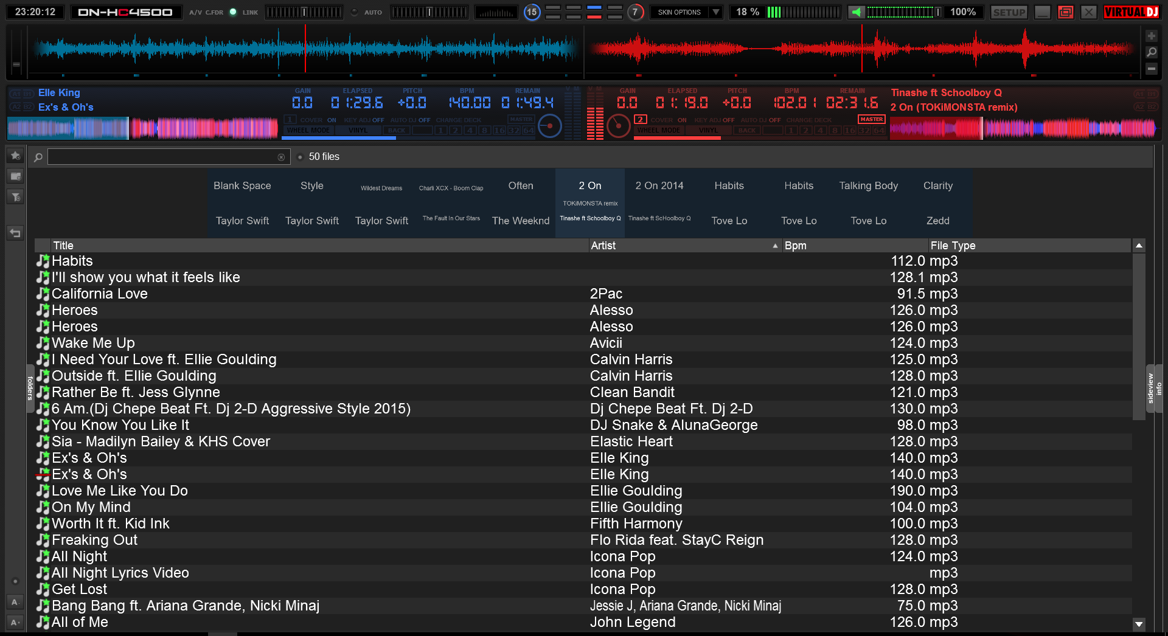1168x636 pixels.
Task: Expand the folders side panel
Action: pyautogui.click(x=30, y=388)
